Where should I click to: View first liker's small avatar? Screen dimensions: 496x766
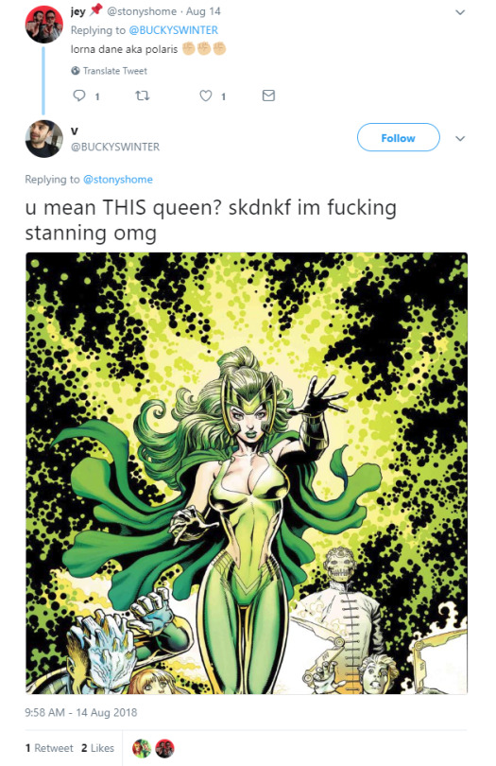click(142, 748)
